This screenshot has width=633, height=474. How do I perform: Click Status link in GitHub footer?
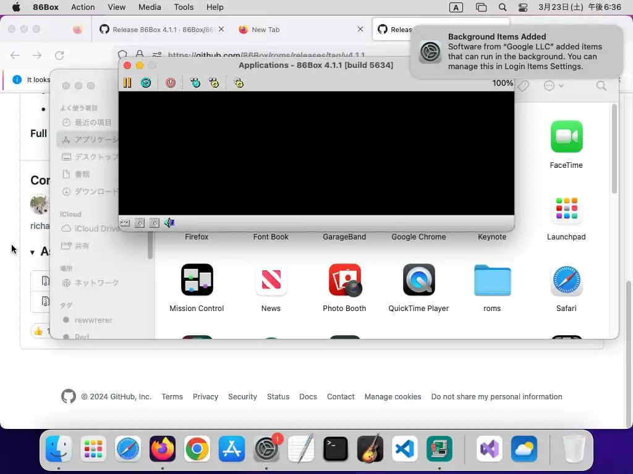278,397
